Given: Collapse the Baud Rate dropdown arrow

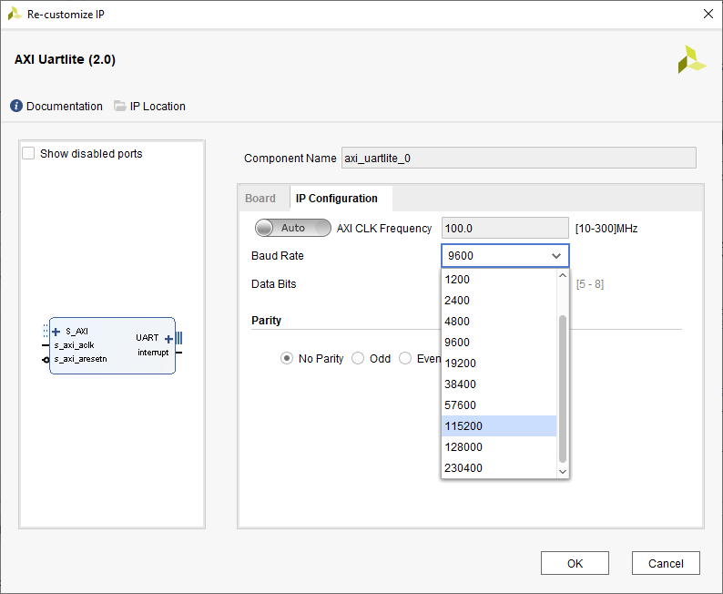Looking at the screenshot, I should coord(556,256).
